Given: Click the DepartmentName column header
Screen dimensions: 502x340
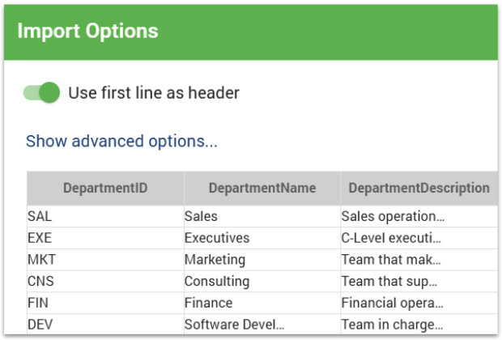Looking at the screenshot, I should pyautogui.click(x=262, y=188).
